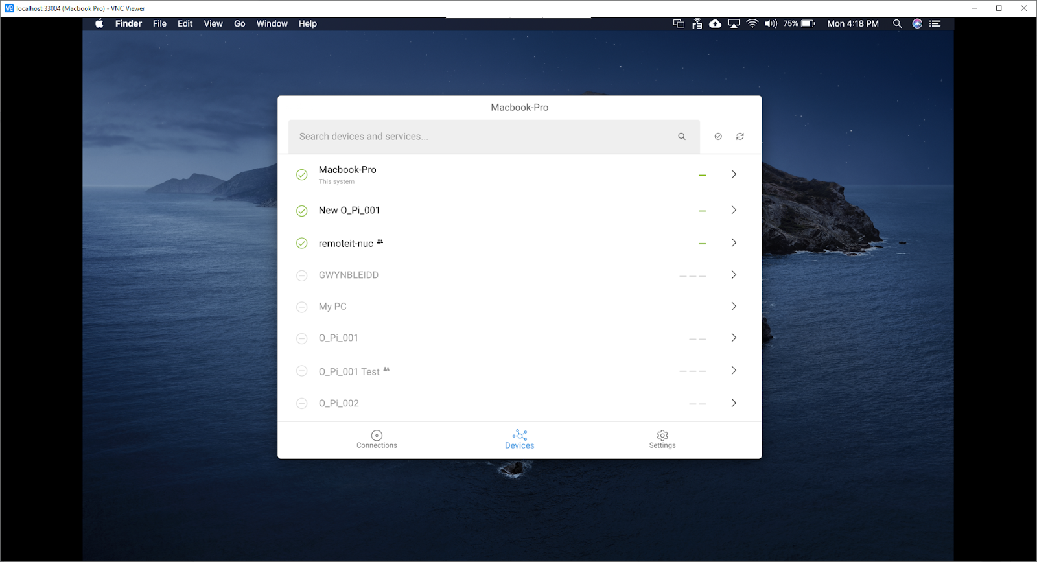The image size is (1037, 562).
Task: Open the File menu
Action: [159, 24]
